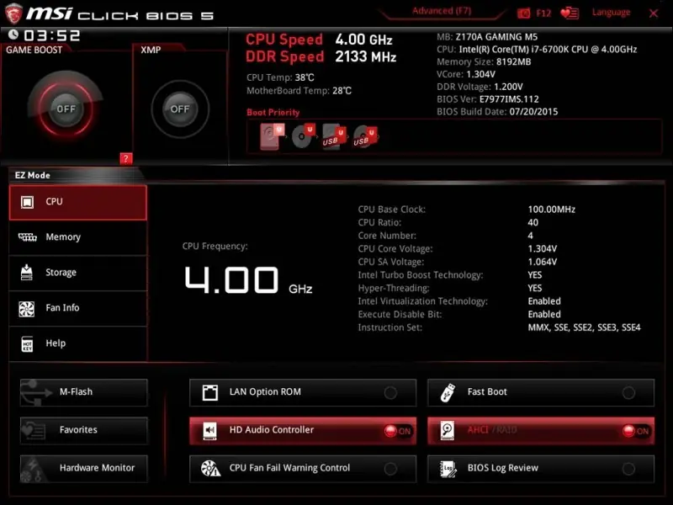Click the CPU fan warning icon

click(211, 469)
